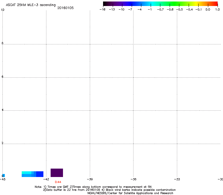This screenshot has height=195, width=223.
Task: Click the dark purple data block near -42
Action: [57, 173]
